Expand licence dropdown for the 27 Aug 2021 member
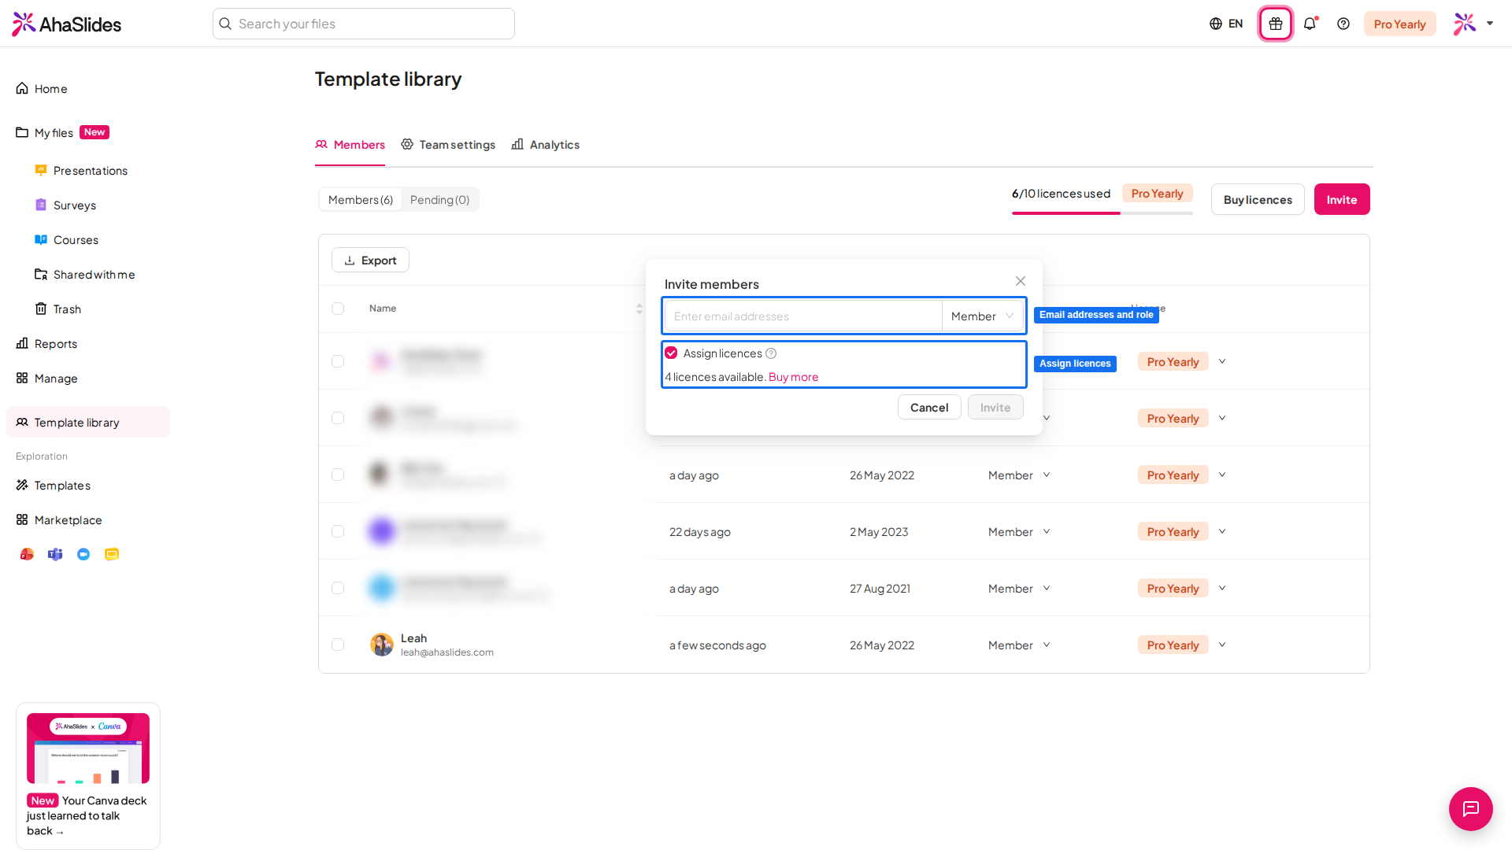Viewport: 1512px width, 850px height. coord(1222,588)
